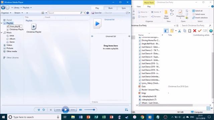The image size is (214, 120).
Task: Click the seek bar above the player controls
Action: [66, 105]
